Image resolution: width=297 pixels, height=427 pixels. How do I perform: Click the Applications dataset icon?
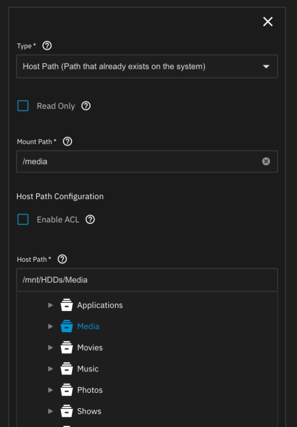pyautogui.click(x=67, y=305)
